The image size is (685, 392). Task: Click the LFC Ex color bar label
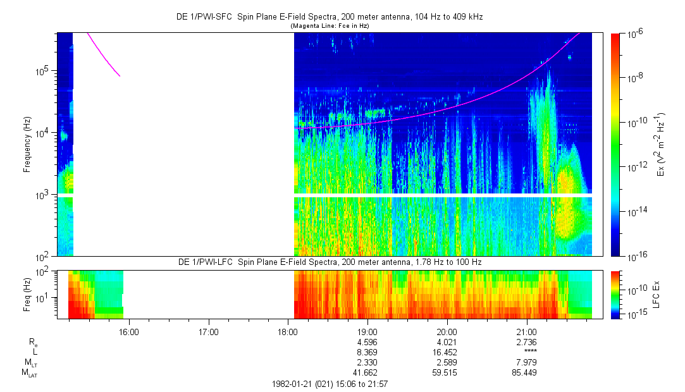[x=657, y=294]
